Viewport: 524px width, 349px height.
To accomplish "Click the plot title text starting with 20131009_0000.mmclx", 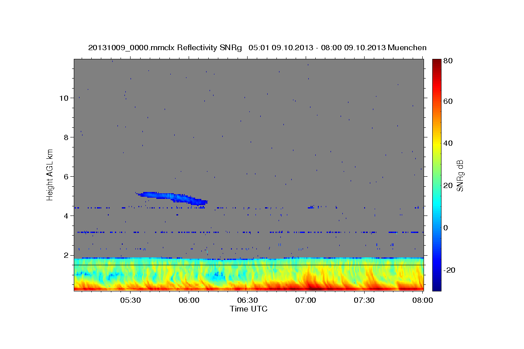I will coord(257,48).
